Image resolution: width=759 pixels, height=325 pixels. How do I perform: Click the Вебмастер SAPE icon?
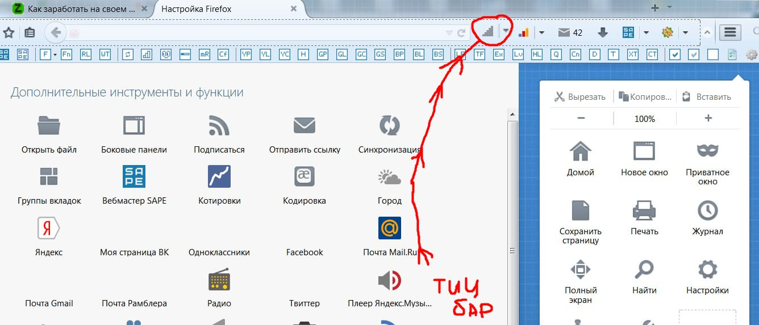pyautogui.click(x=134, y=176)
